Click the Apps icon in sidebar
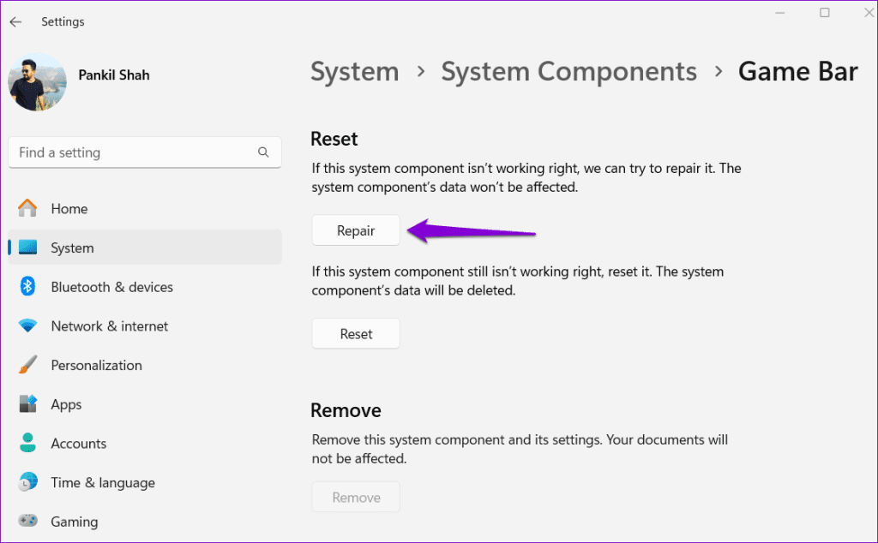Viewport: 878px width, 543px height. tap(27, 404)
